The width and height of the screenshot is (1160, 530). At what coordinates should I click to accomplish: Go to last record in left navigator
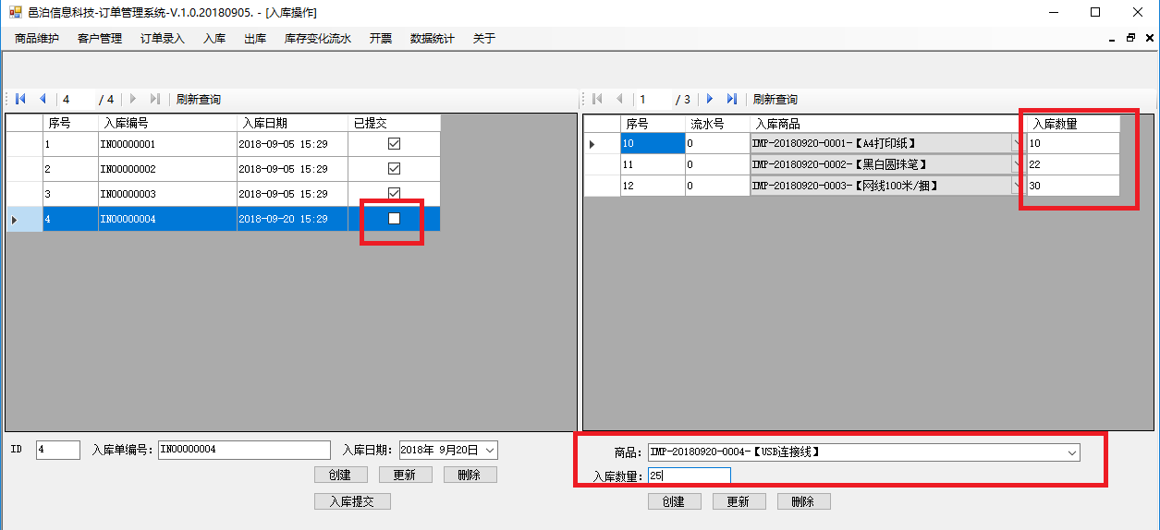[154, 99]
